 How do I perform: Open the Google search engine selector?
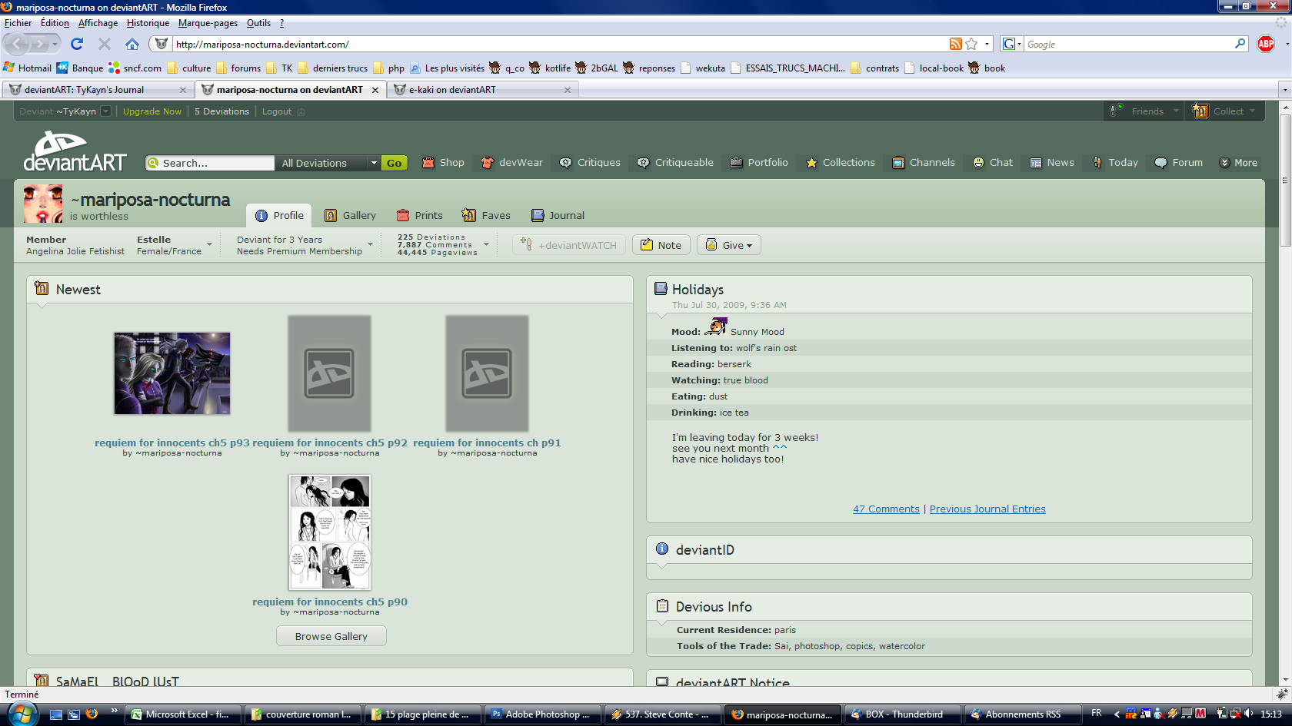click(1012, 44)
